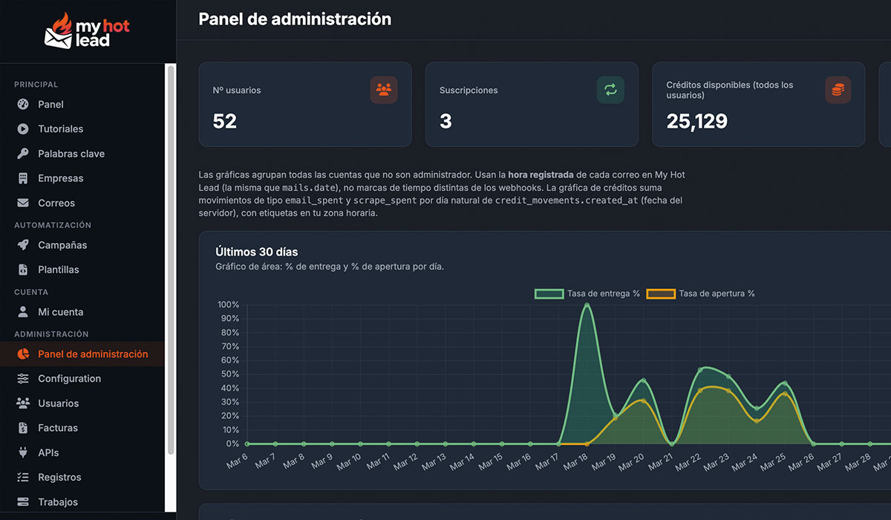Image resolution: width=891 pixels, height=520 pixels.
Task: Click the Correos envelope icon
Action: [23, 203]
